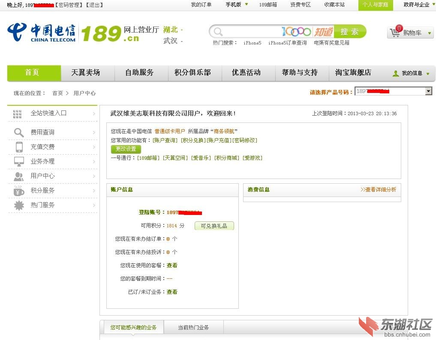Go to 首页 main nav tab
The height and width of the screenshot is (340, 436).
(34, 73)
